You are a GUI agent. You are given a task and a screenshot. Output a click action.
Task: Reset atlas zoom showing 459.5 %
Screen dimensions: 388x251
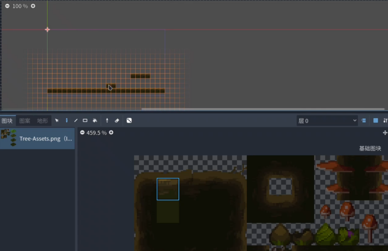(96, 133)
